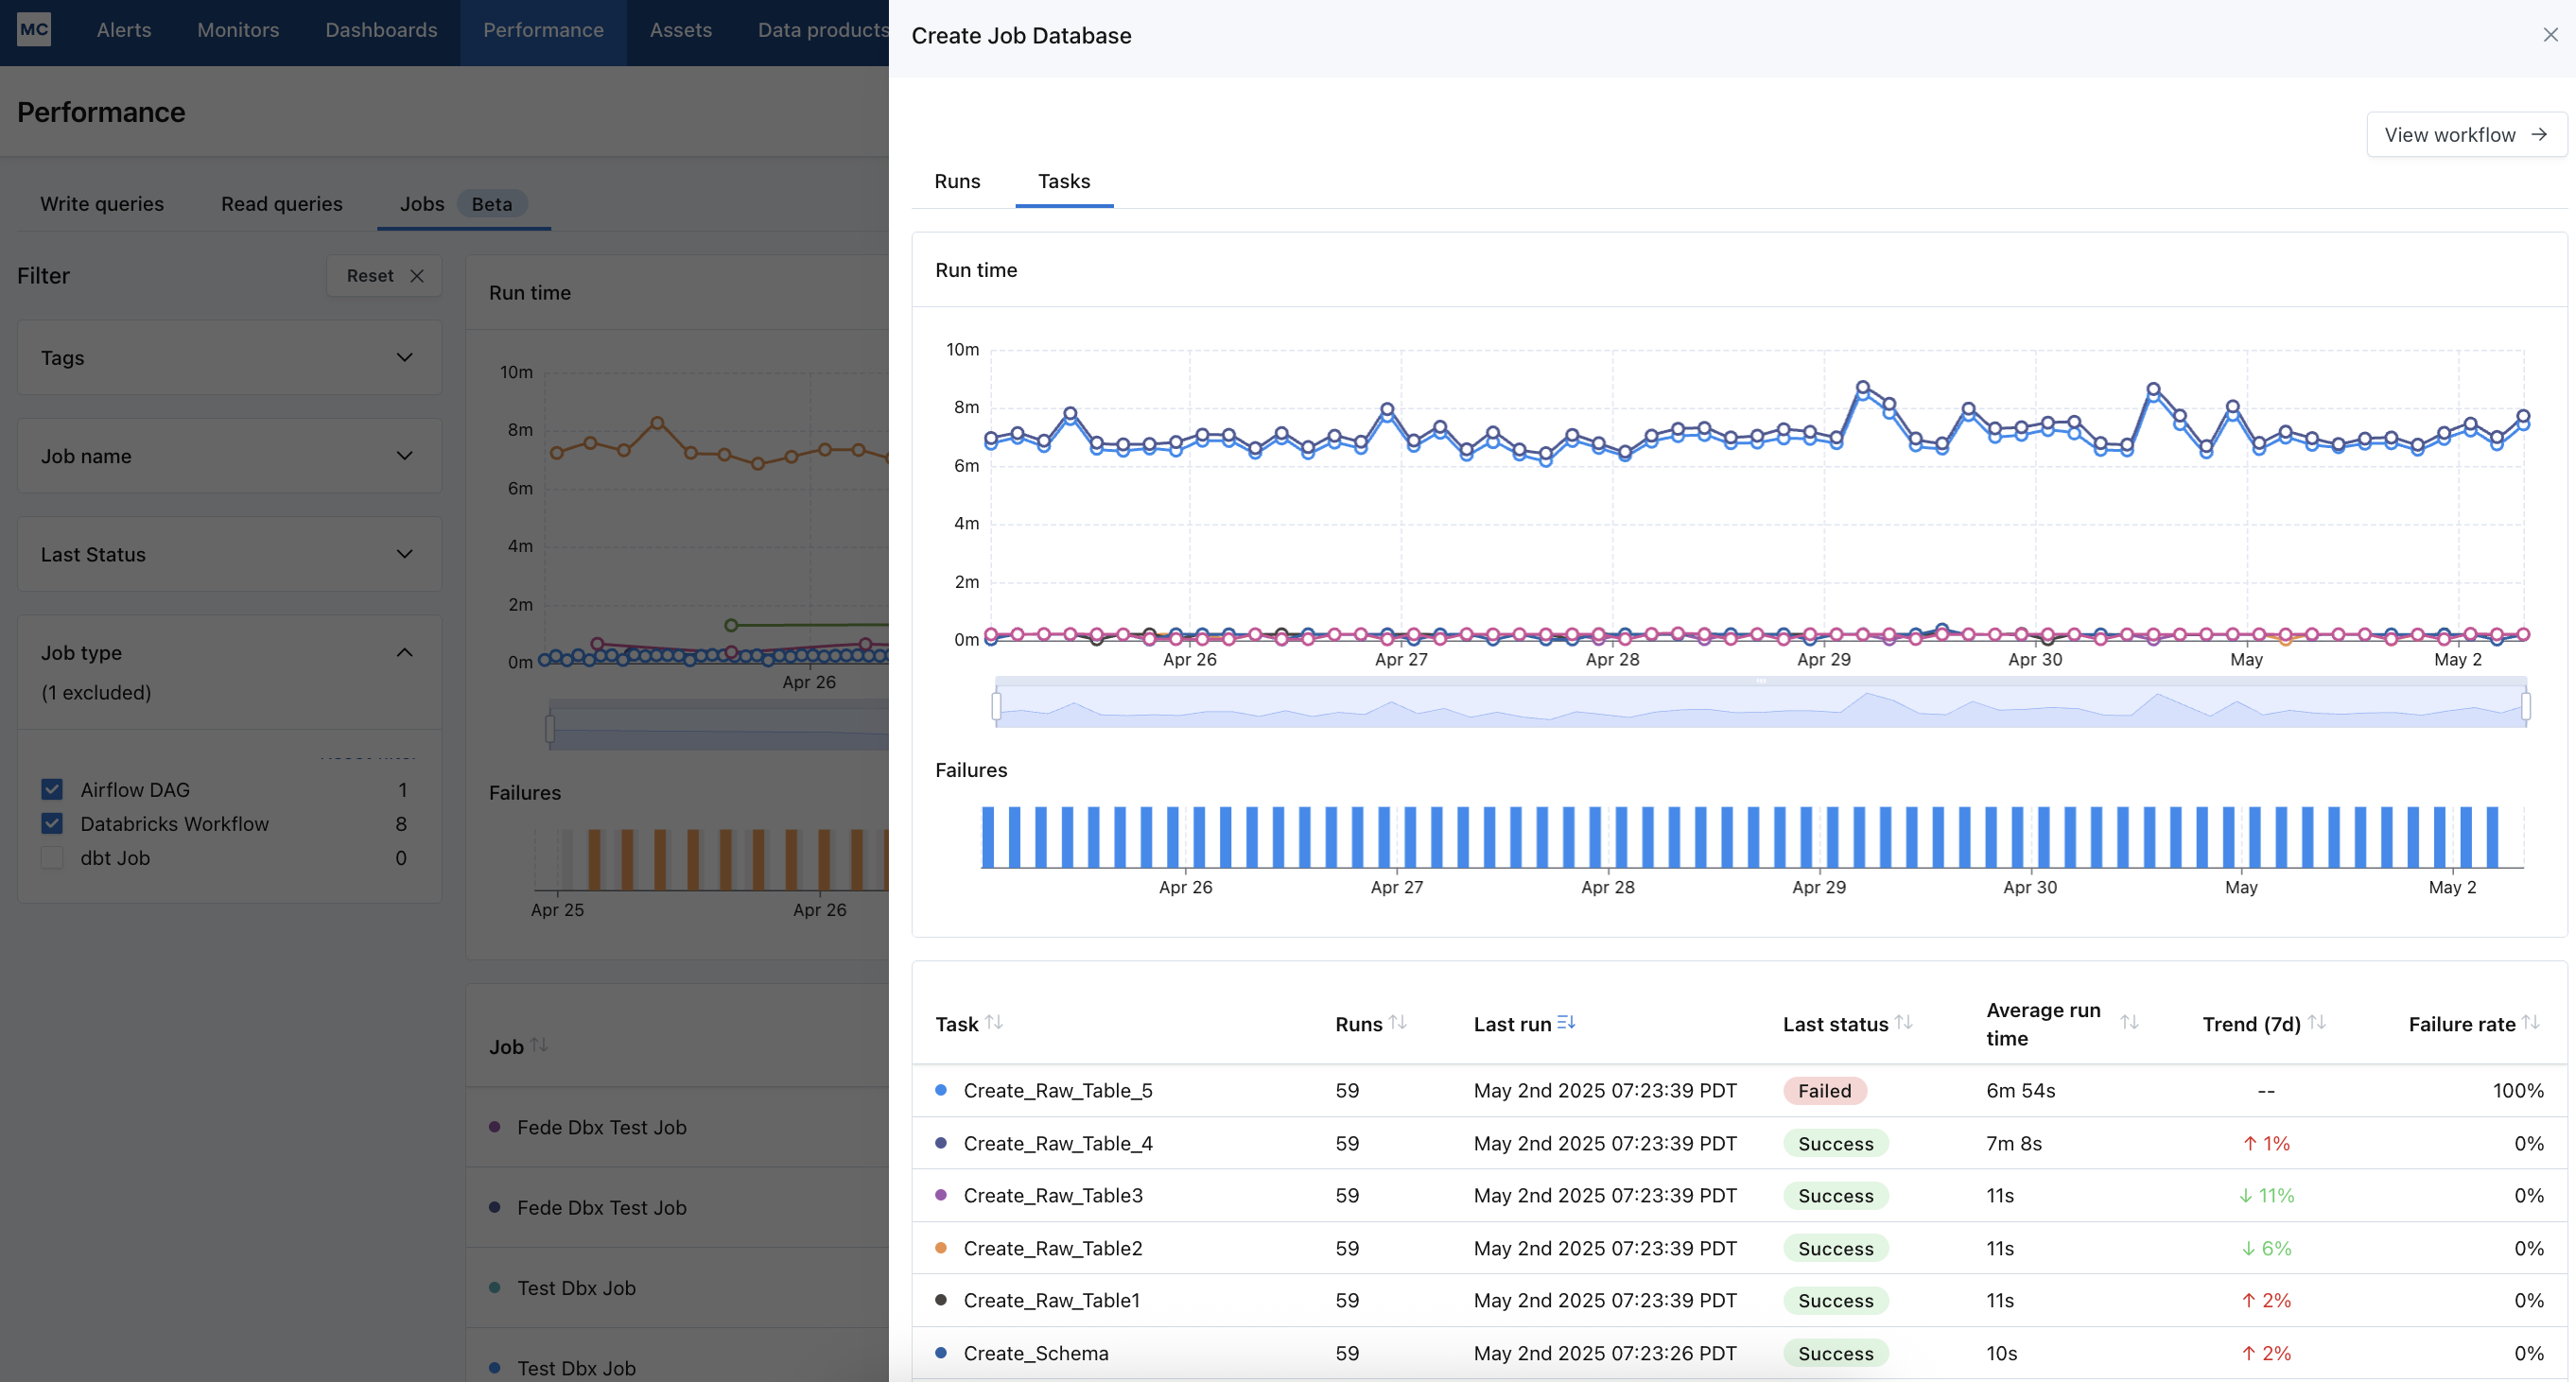Enable the dbt Job checkbox
The width and height of the screenshot is (2576, 1382).
click(52, 857)
